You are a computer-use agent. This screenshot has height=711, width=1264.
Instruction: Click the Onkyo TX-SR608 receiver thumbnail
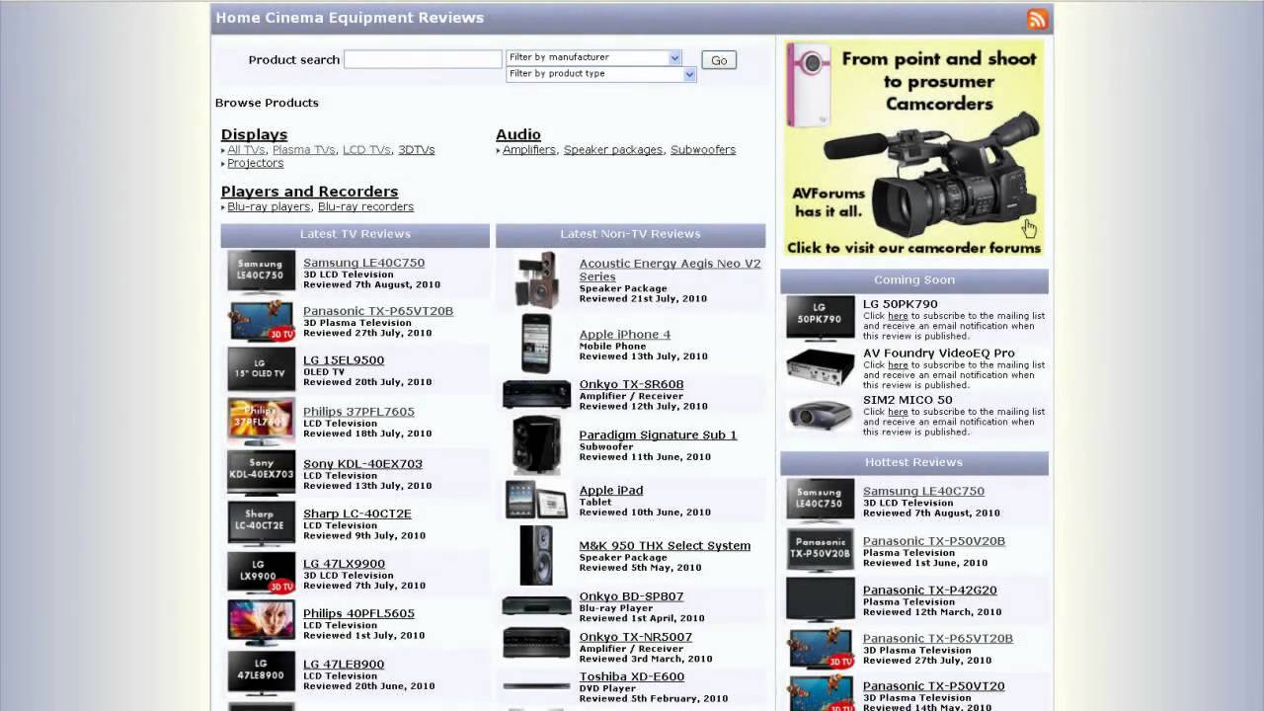537,394
